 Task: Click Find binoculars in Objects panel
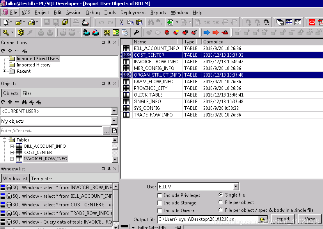tap(24, 102)
